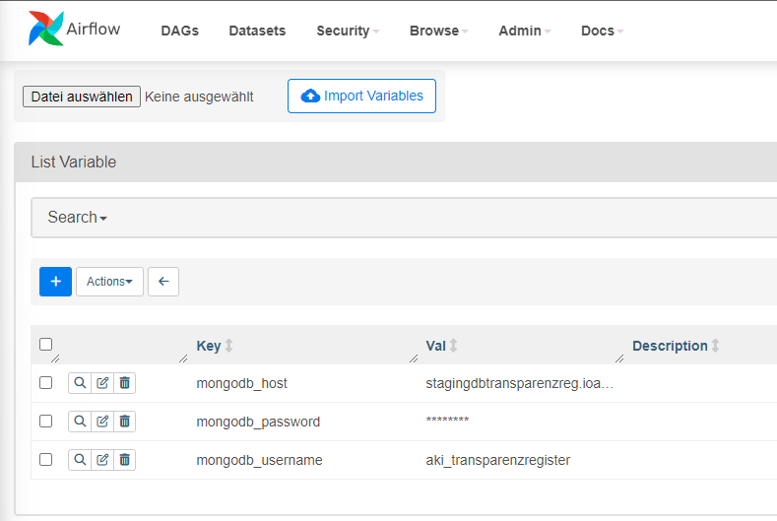Click the back arrow button
Screen dimensions: 777x521
pos(163,282)
